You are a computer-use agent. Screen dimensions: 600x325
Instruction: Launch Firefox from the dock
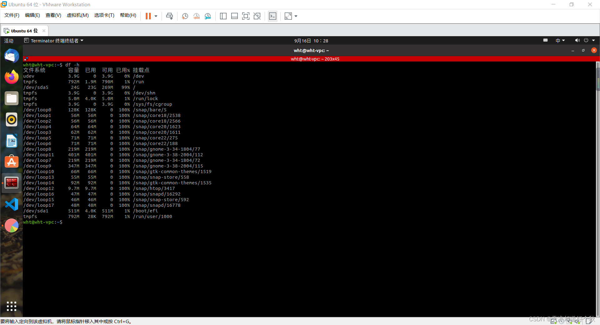(12, 77)
